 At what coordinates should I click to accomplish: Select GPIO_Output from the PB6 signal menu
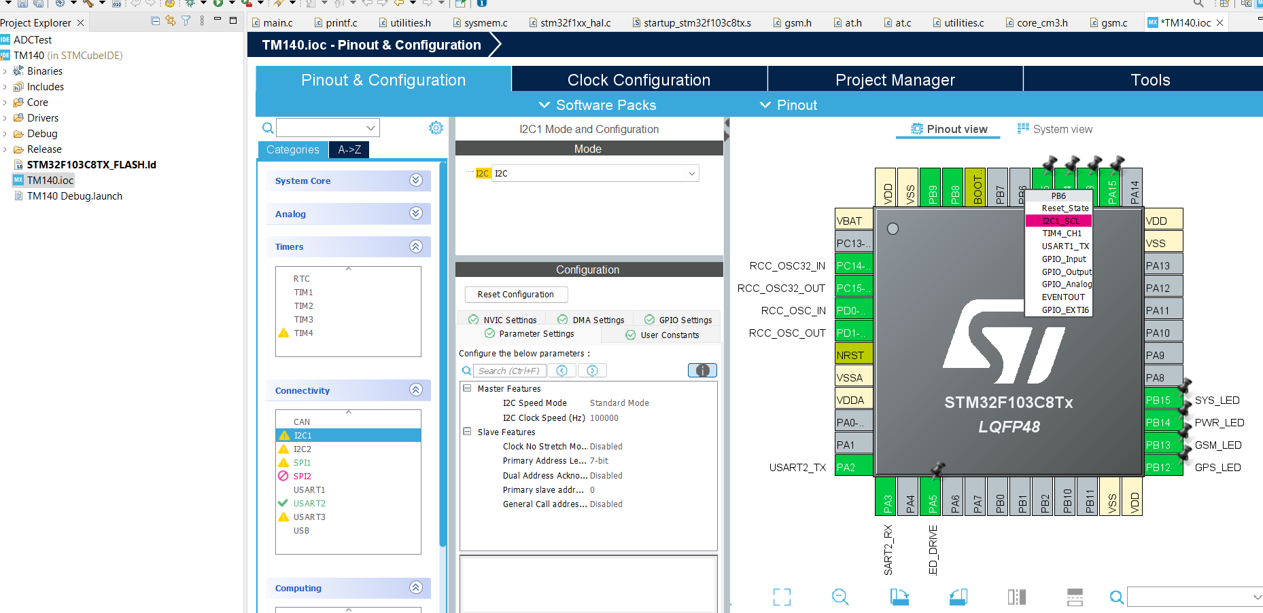pyautogui.click(x=1065, y=272)
